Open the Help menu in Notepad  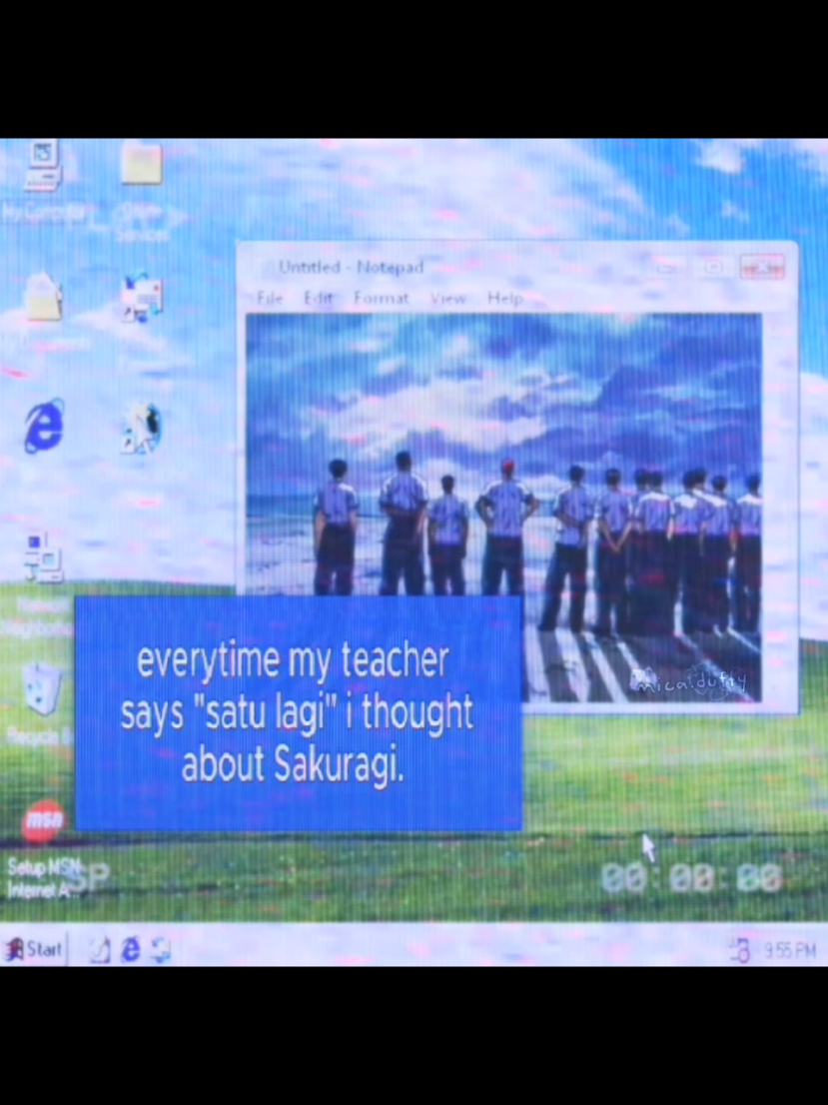coord(505,298)
